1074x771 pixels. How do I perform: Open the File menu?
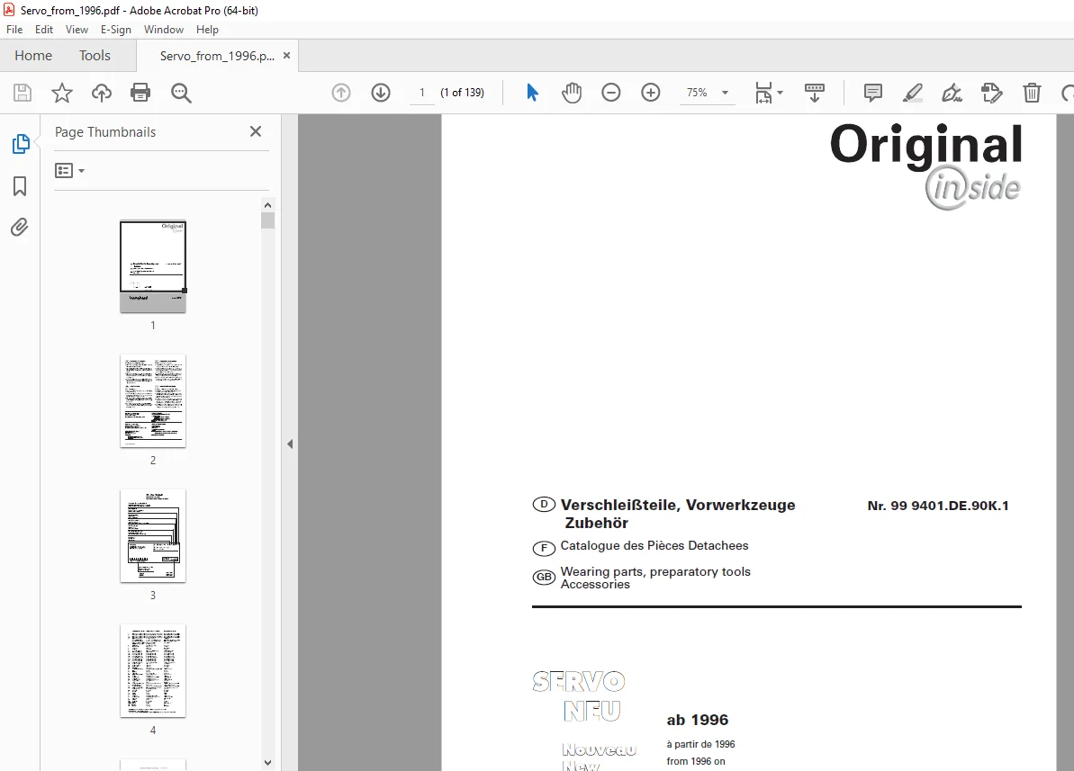14,30
